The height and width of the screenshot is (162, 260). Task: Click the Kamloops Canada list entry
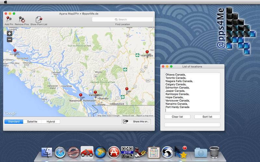(x=177, y=94)
